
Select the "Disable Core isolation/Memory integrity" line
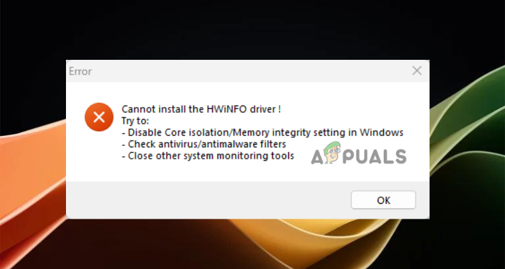click(x=262, y=132)
